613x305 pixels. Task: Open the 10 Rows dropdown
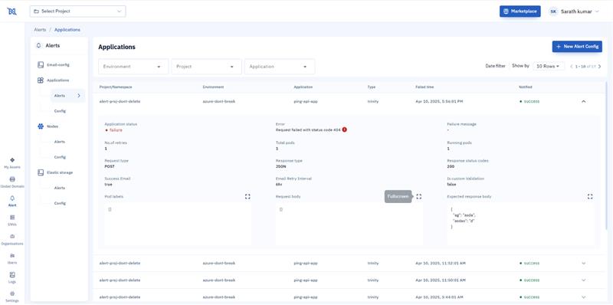pyautogui.click(x=549, y=67)
